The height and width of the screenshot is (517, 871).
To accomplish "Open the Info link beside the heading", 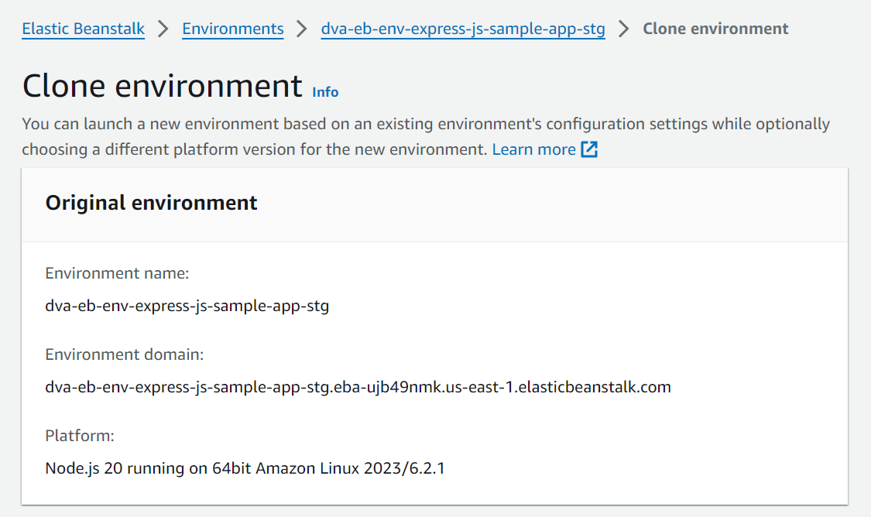I will (x=325, y=92).
